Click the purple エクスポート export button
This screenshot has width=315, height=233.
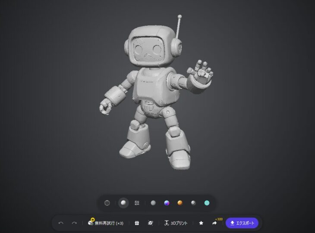(x=242, y=223)
